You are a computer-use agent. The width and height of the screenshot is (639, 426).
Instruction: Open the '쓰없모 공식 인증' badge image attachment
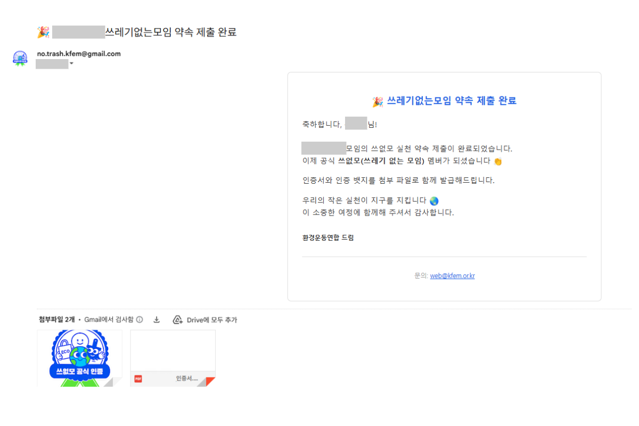[79, 357]
